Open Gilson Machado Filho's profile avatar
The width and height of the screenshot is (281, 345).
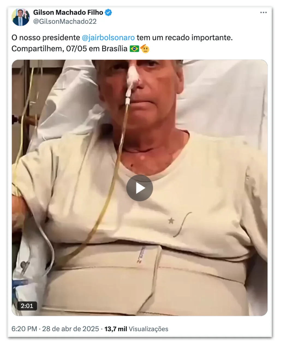coord(20,17)
